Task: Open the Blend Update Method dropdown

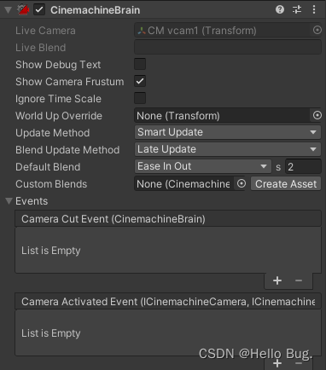Action: click(x=228, y=149)
